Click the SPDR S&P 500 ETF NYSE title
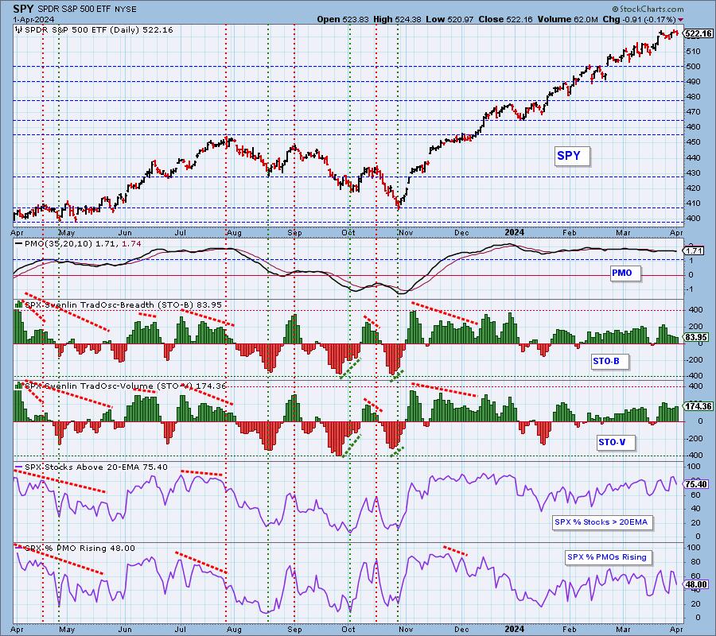The image size is (716, 636). (87, 9)
